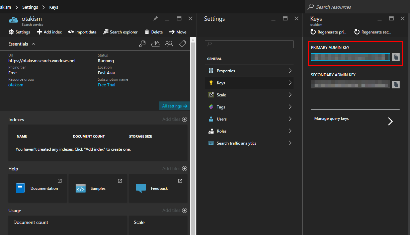
Task: Open the users icon in Essentials
Action: [x=169, y=44]
